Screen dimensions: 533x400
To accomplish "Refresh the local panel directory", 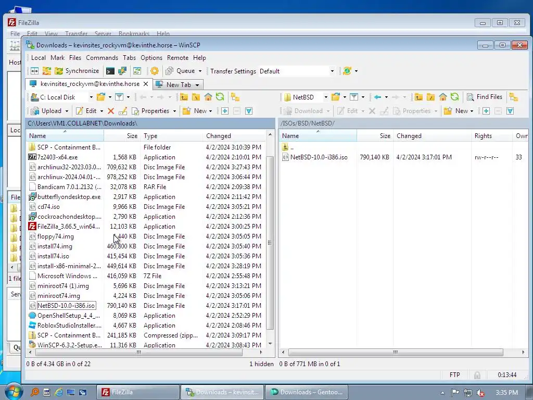I will [220, 97].
